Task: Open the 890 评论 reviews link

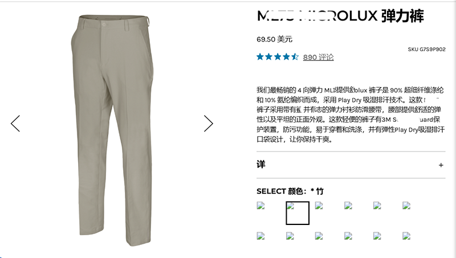Action: pyautogui.click(x=318, y=57)
